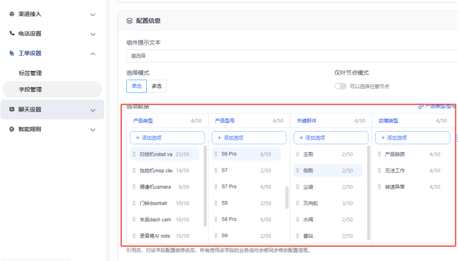458x261 pixels.
Task: Click 添加选项 under 产品型号
Action: tap(249, 138)
